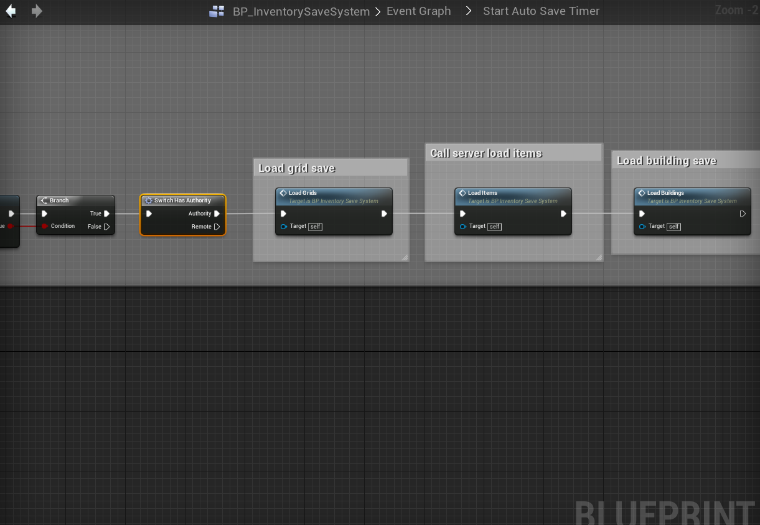The height and width of the screenshot is (525, 760).
Task: Select the Switch Has Authority node title
Action: pyautogui.click(x=182, y=201)
